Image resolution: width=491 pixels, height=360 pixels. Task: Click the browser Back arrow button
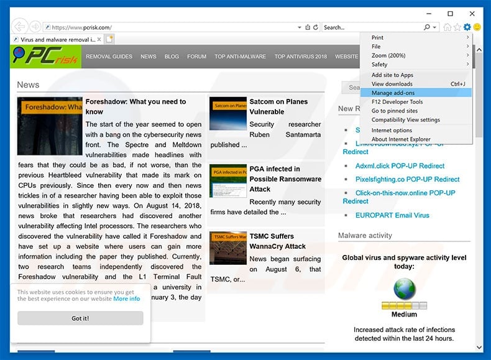[x=20, y=27]
